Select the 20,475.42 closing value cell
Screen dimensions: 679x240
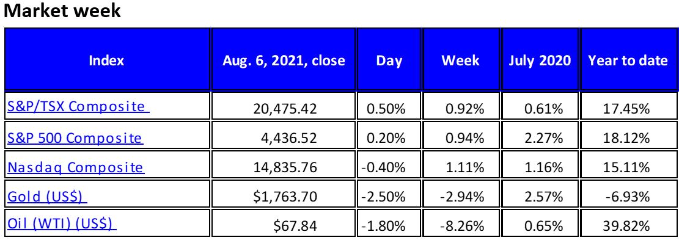pyautogui.click(x=284, y=107)
